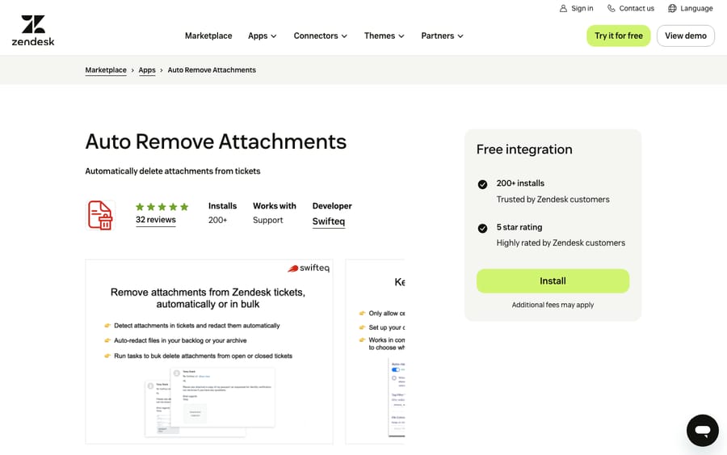Image resolution: width=727 pixels, height=455 pixels.
Task: Go to the Apps breadcrumb link
Action: click(147, 70)
